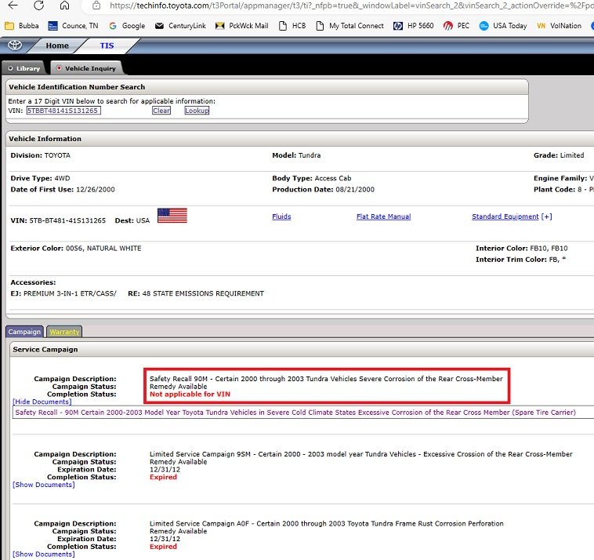The height and width of the screenshot is (560, 594).
Task: Click the USA flag image
Action: [x=172, y=216]
